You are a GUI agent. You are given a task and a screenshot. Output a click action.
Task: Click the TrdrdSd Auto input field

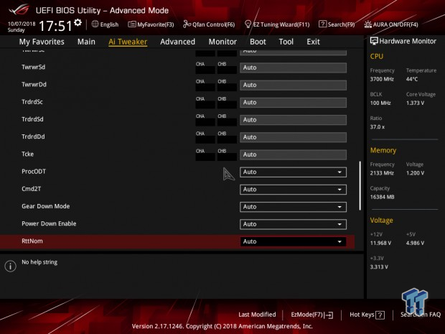coord(293,119)
